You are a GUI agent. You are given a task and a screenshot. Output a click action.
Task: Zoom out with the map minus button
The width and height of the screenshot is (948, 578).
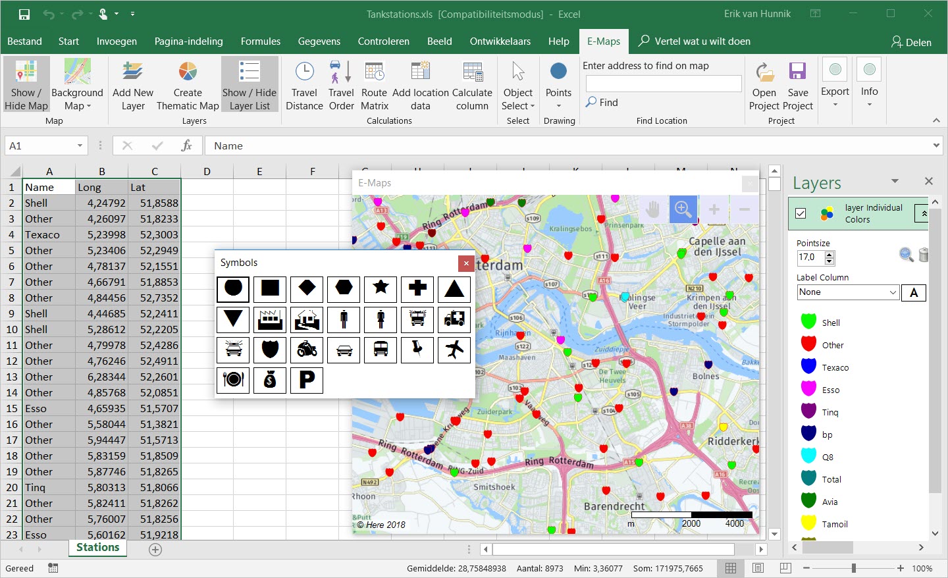(x=745, y=209)
